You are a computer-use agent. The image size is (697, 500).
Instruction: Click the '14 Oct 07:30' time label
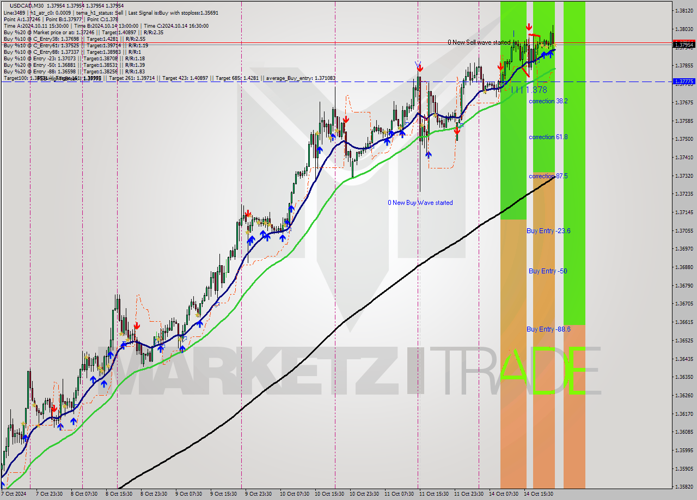pyautogui.click(x=504, y=494)
